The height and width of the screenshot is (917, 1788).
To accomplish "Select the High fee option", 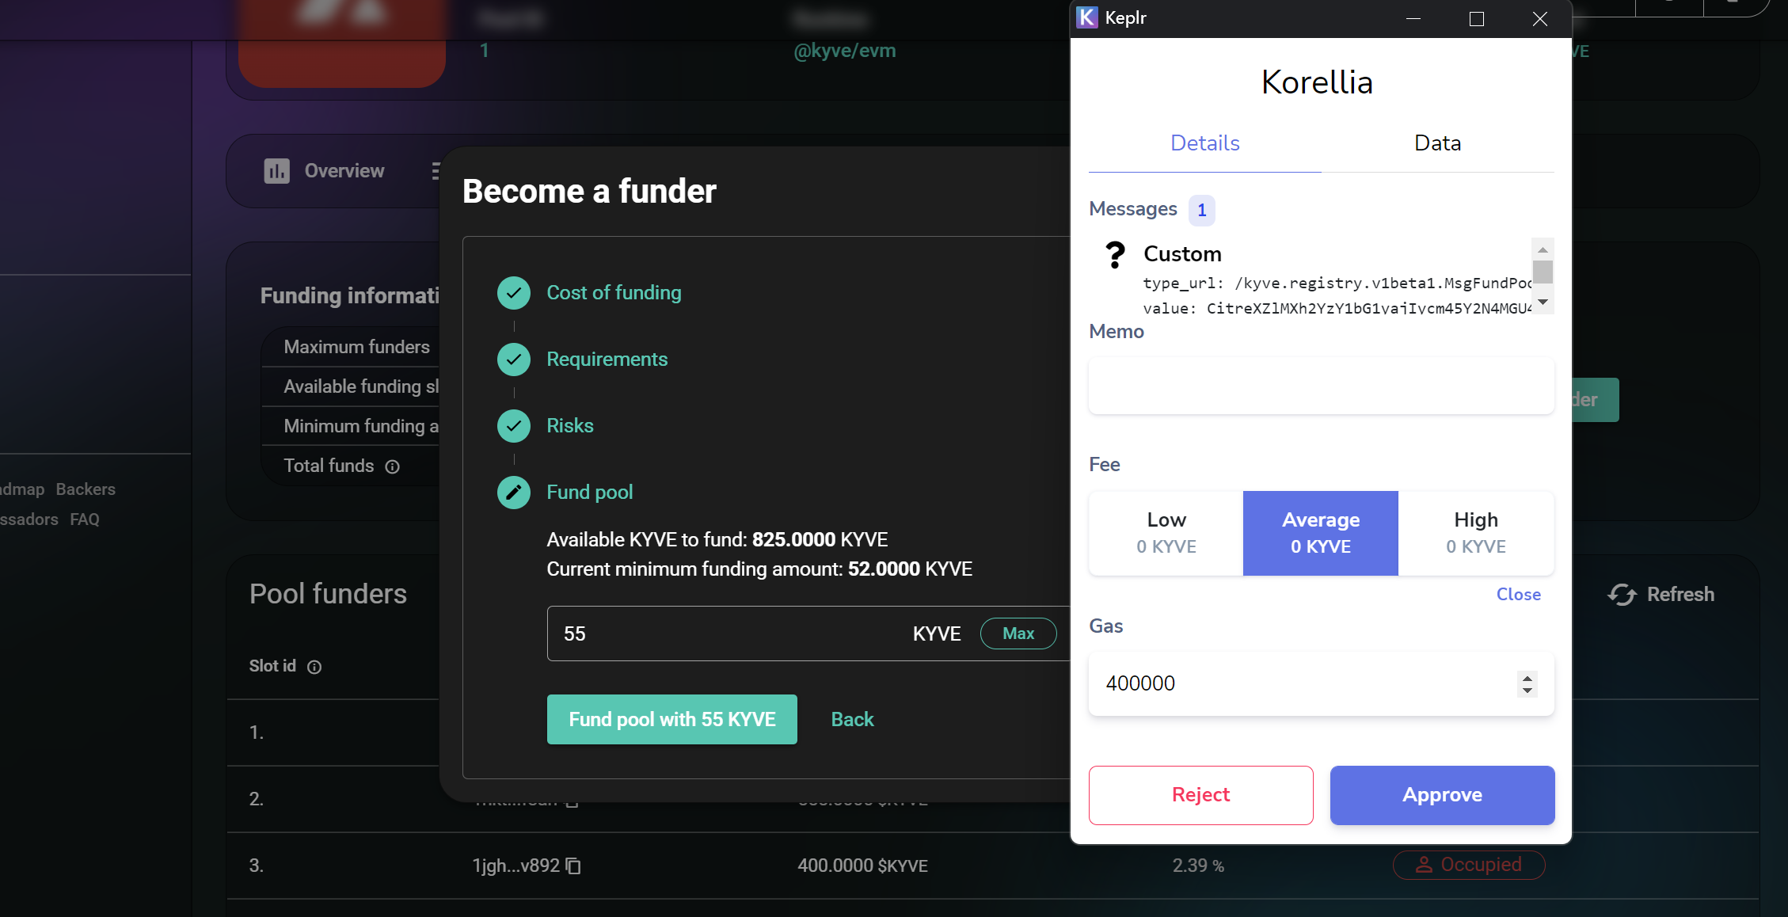I will [x=1476, y=533].
